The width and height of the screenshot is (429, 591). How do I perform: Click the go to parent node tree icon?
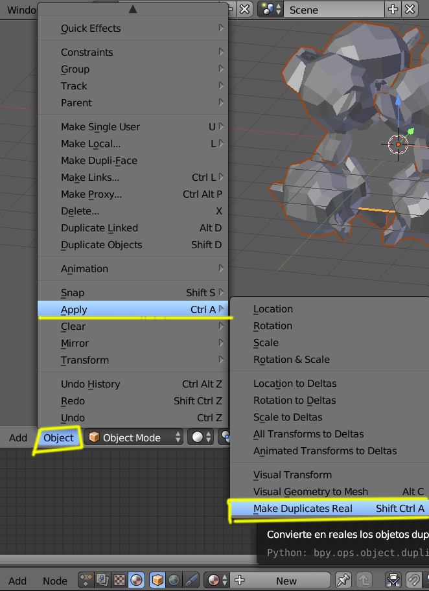point(364,580)
